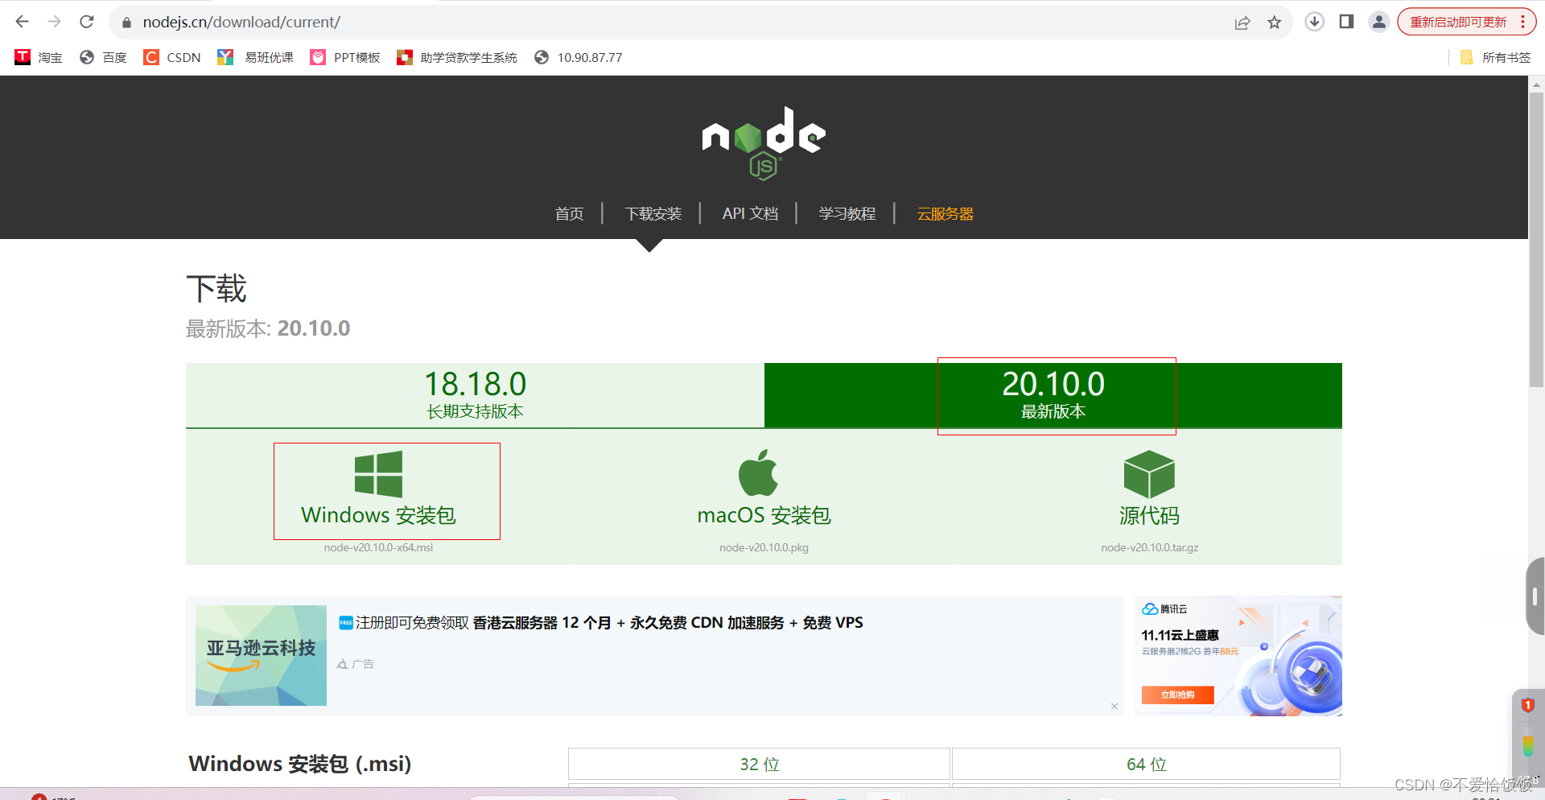
Task: Go to the 首页 nav item
Action: coord(569,213)
